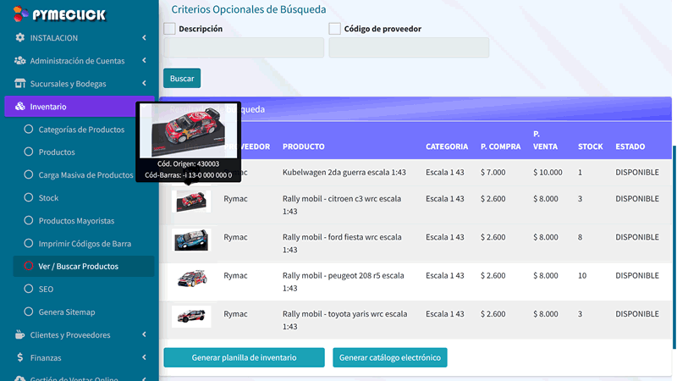Click the Imprimir Códigos de Barra circle icon
The width and height of the screenshot is (677, 381).
pos(29,244)
